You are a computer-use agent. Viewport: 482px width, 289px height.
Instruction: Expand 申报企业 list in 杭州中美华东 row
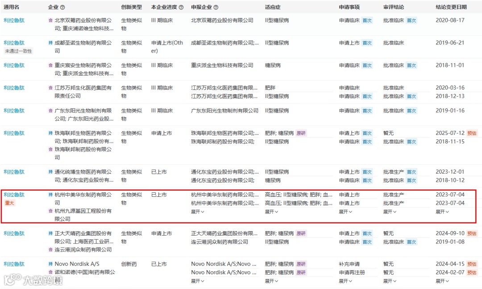pyautogui.click(x=198, y=212)
